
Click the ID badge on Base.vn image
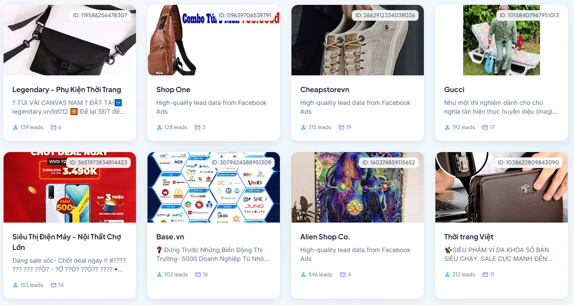tap(241, 163)
